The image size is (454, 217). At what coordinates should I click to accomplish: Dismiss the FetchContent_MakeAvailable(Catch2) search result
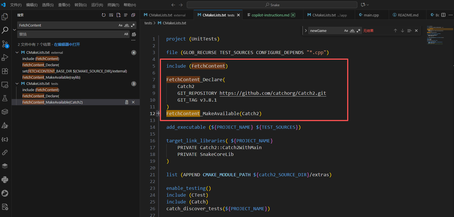(x=133, y=102)
